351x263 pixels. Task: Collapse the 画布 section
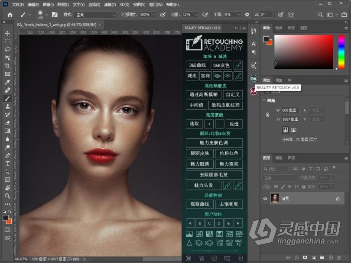point(264,100)
